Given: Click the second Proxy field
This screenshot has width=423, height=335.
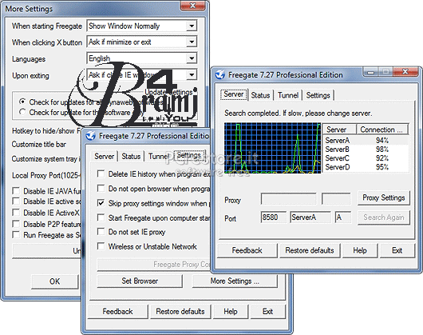Looking at the screenshot, I should point(336,199).
